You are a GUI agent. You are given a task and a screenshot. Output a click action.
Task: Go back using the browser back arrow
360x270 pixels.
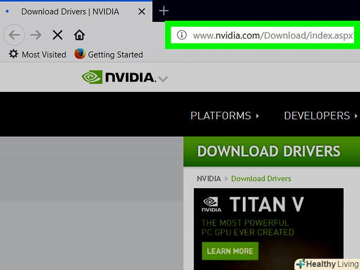(14, 35)
